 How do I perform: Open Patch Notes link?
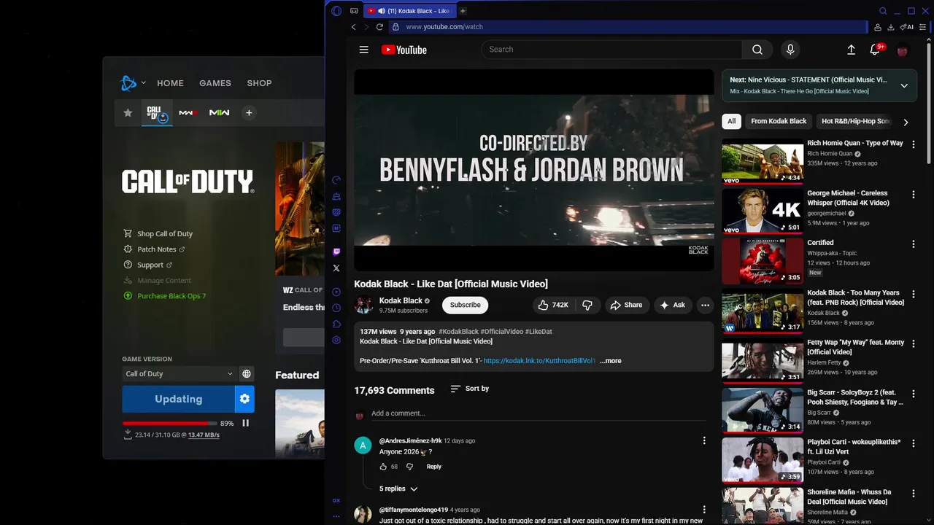click(154, 249)
